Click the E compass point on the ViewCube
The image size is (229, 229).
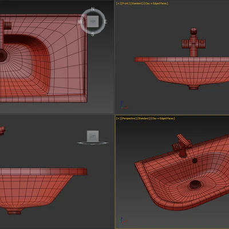click(105, 22)
